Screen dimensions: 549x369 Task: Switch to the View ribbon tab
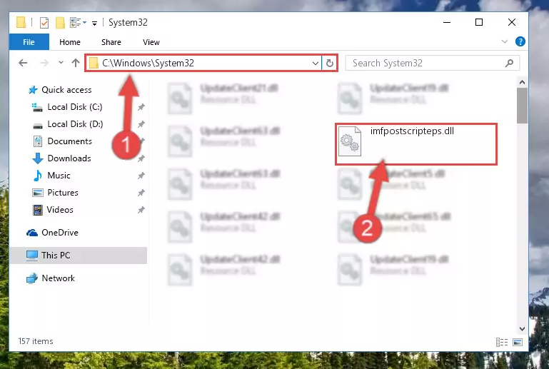click(x=151, y=42)
